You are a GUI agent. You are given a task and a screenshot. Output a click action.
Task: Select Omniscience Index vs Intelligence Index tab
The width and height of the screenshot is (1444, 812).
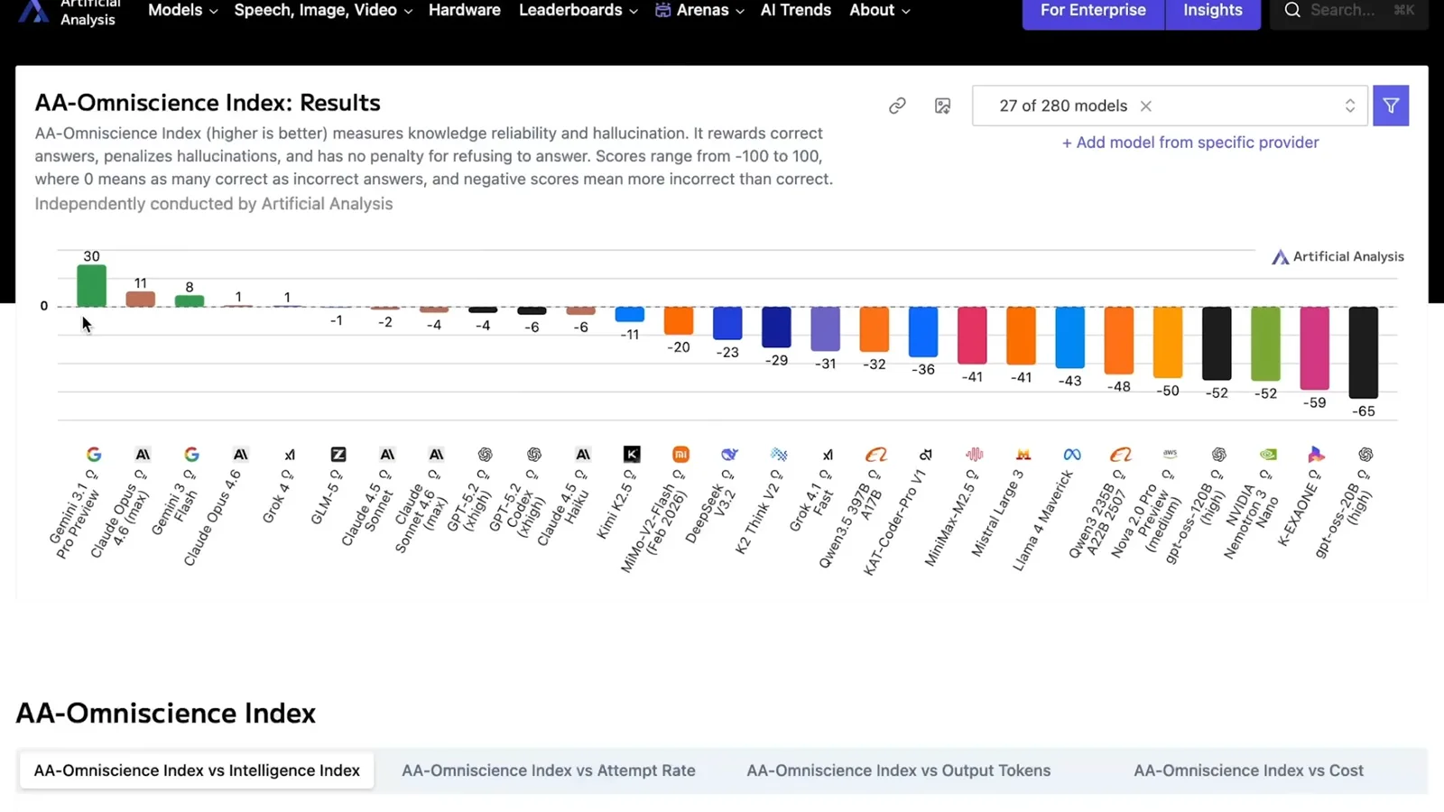pyautogui.click(x=197, y=770)
